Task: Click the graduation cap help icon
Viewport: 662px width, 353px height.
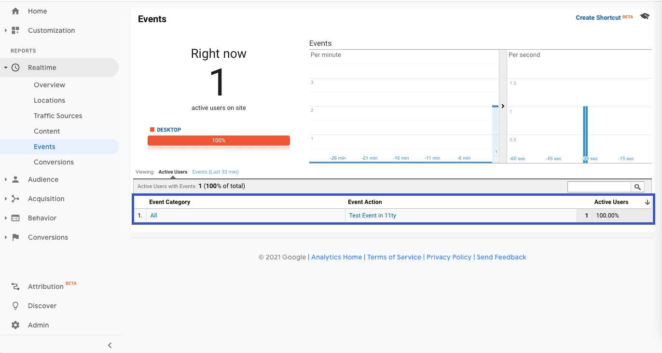Action: [645, 17]
